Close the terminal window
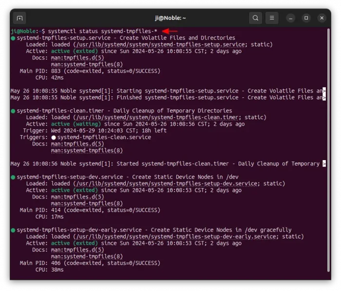The image size is (341, 291). click(x=322, y=18)
